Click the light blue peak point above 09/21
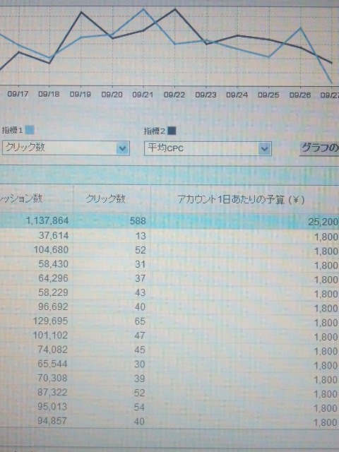The image size is (339, 452). click(143, 9)
